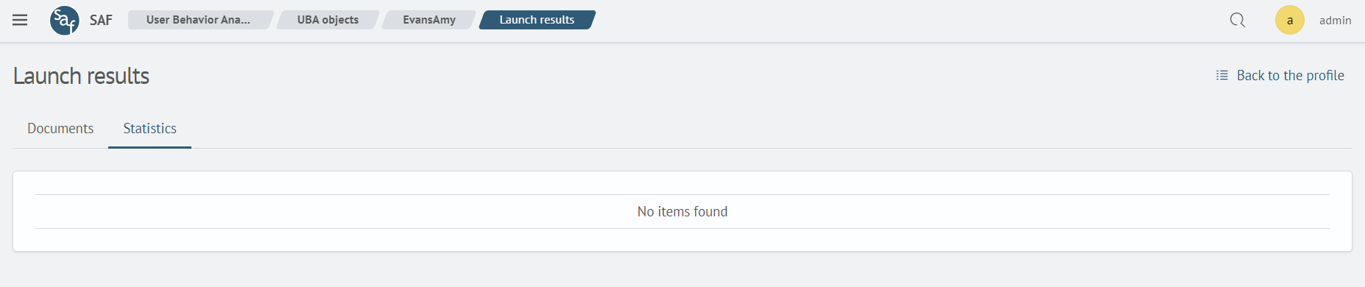Select the SAF product name text

pos(101,20)
